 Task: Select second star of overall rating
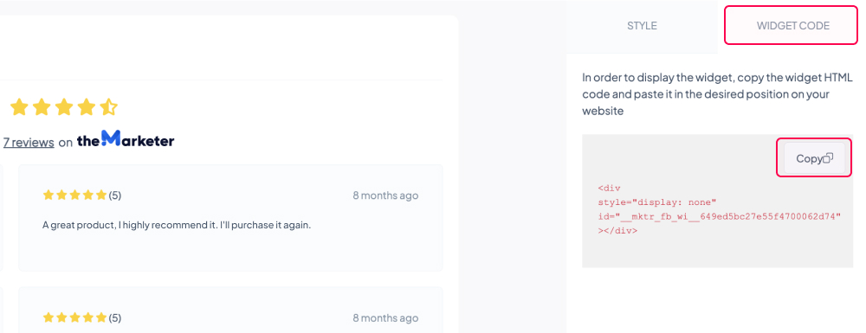point(42,107)
